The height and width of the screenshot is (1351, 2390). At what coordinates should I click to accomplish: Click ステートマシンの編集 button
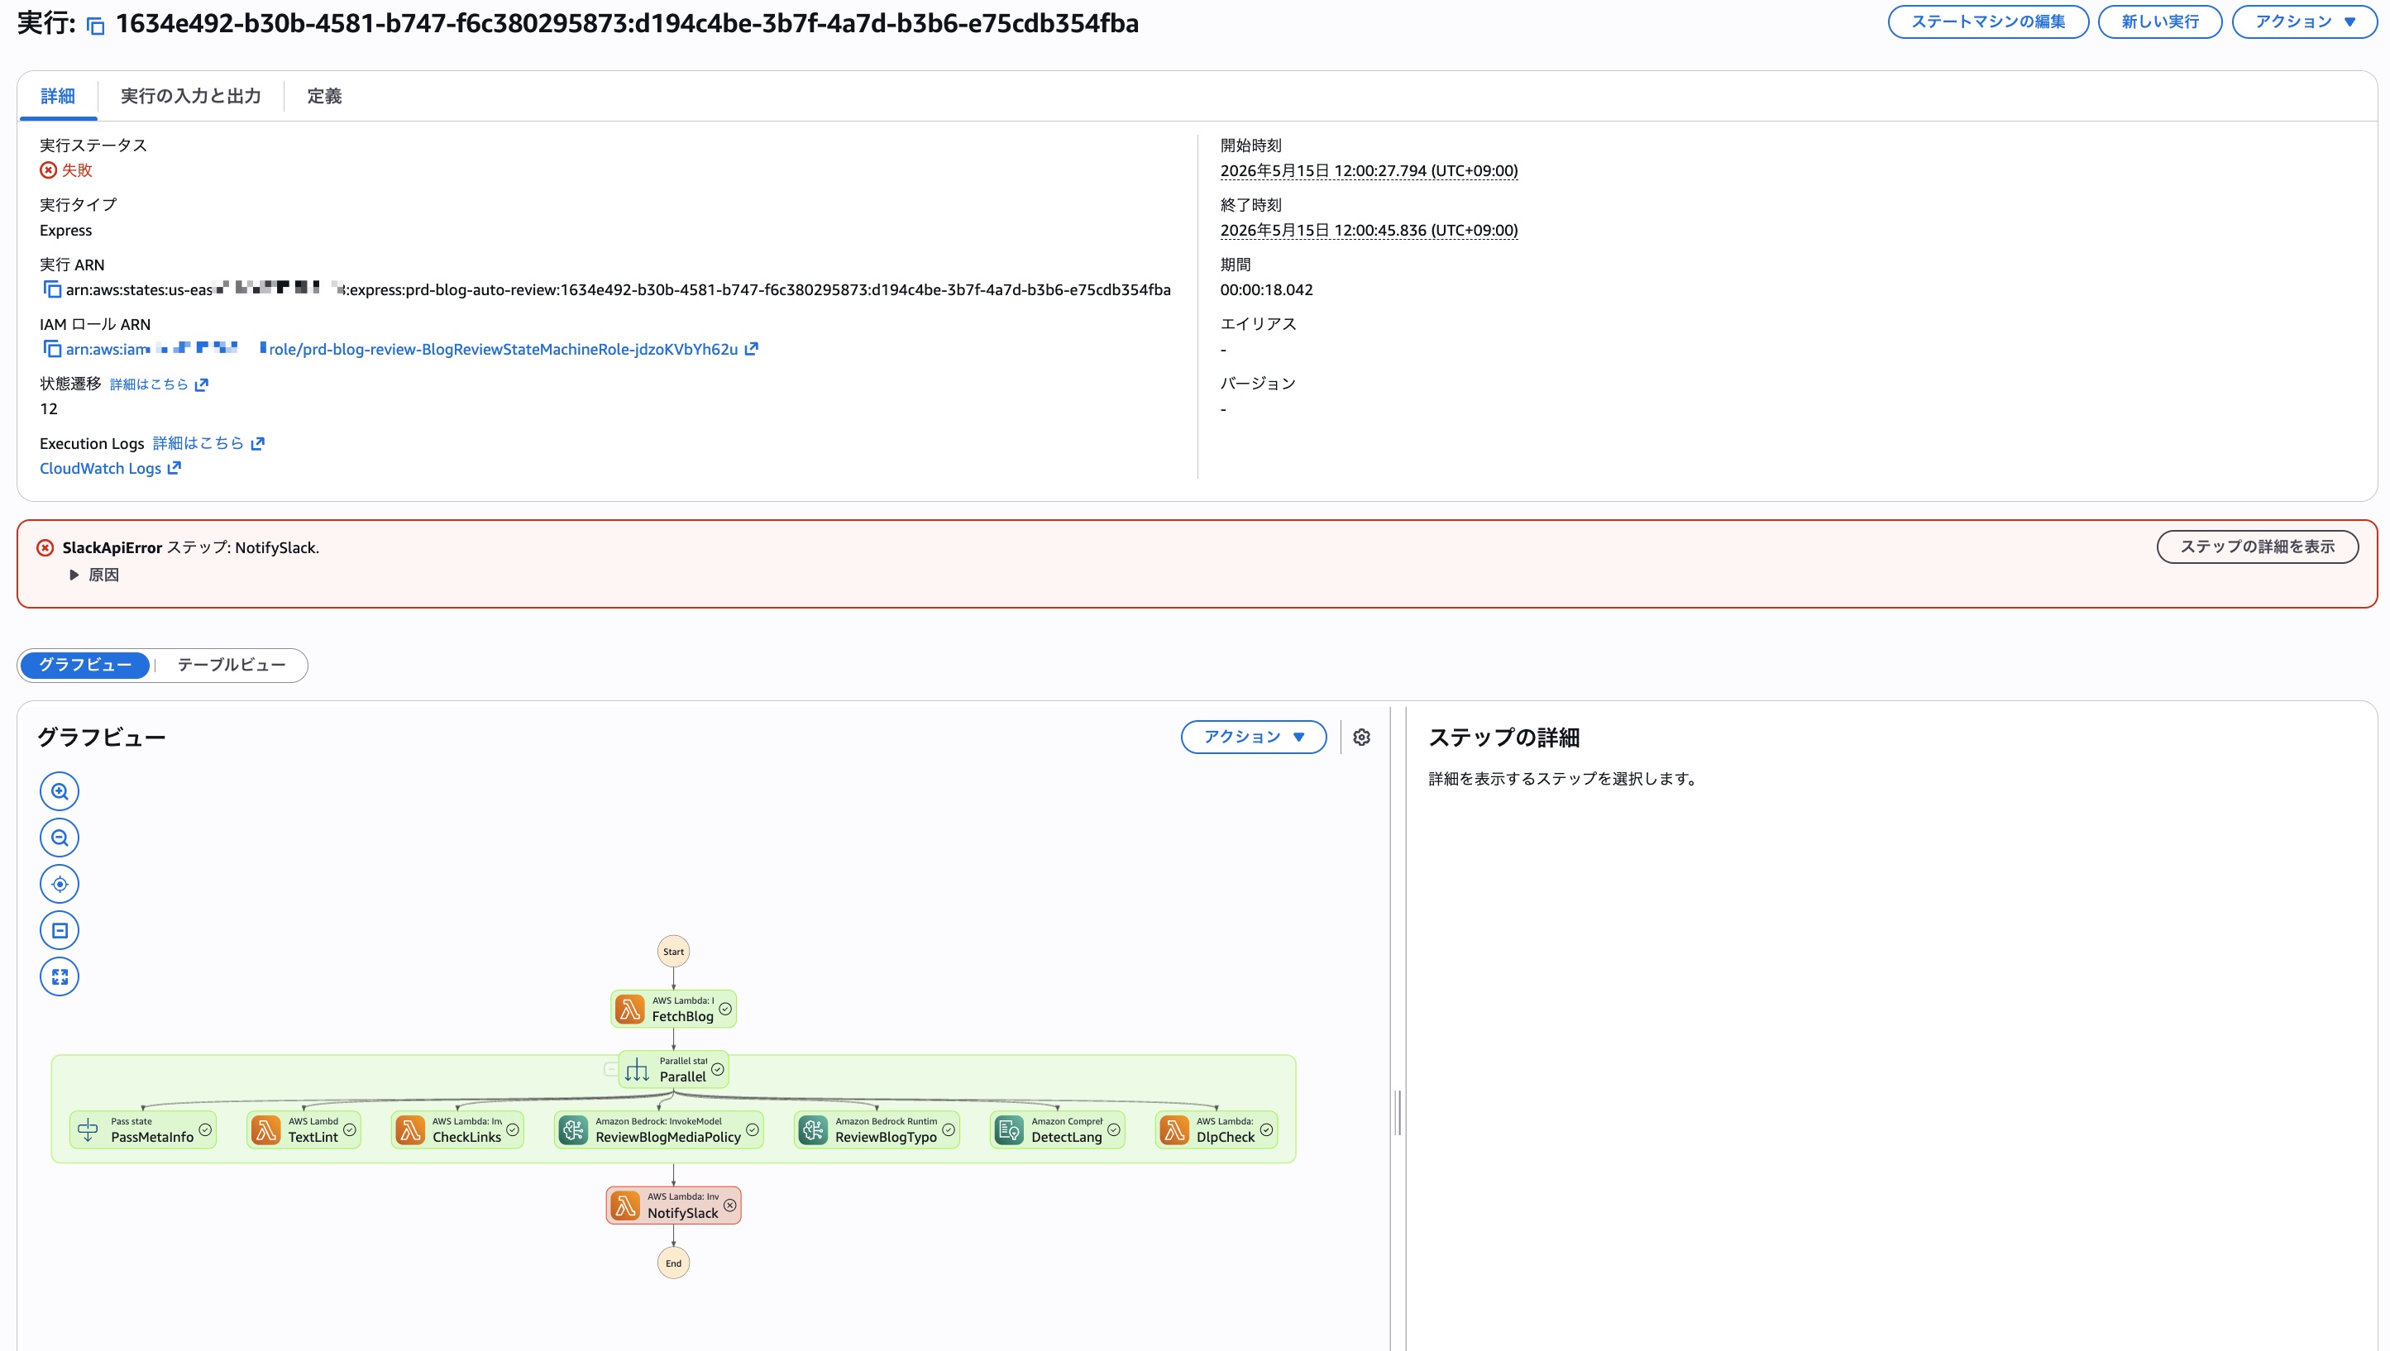point(1987,21)
